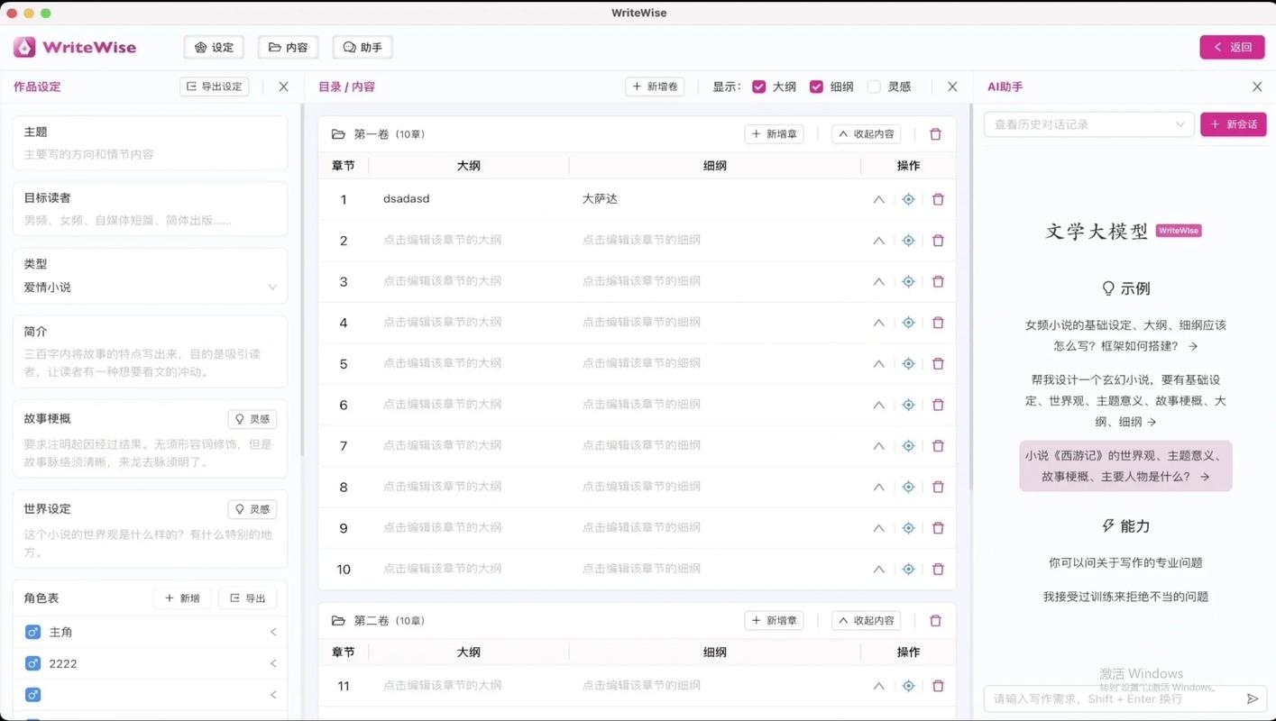The width and height of the screenshot is (1276, 721).
Task: Click the 返回 back button
Action: [x=1232, y=47]
